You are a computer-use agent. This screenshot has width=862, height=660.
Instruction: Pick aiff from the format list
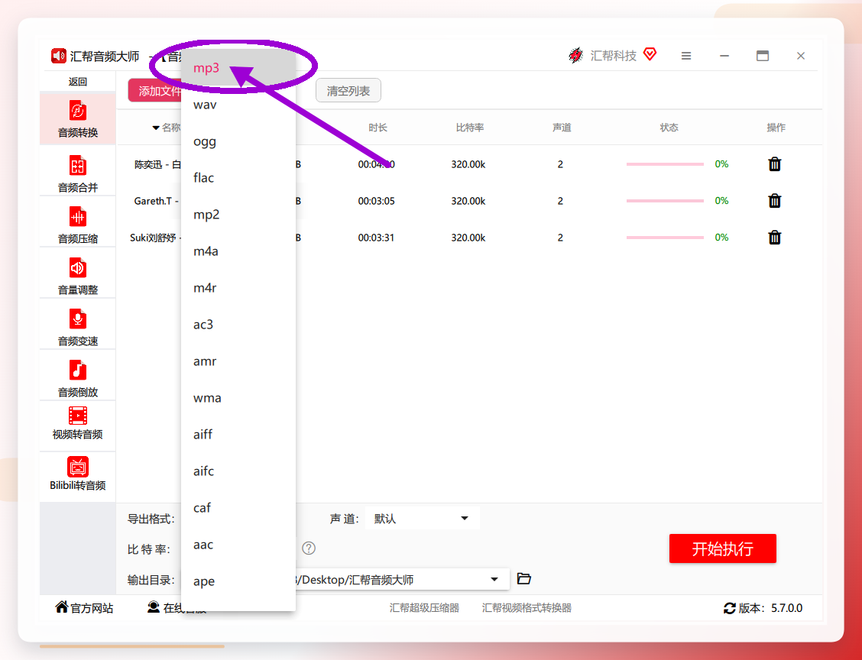pyautogui.click(x=238, y=434)
